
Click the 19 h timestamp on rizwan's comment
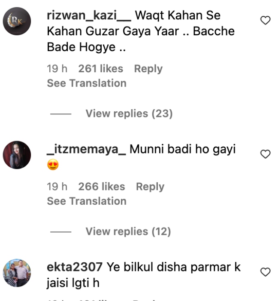(x=57, y=69)
